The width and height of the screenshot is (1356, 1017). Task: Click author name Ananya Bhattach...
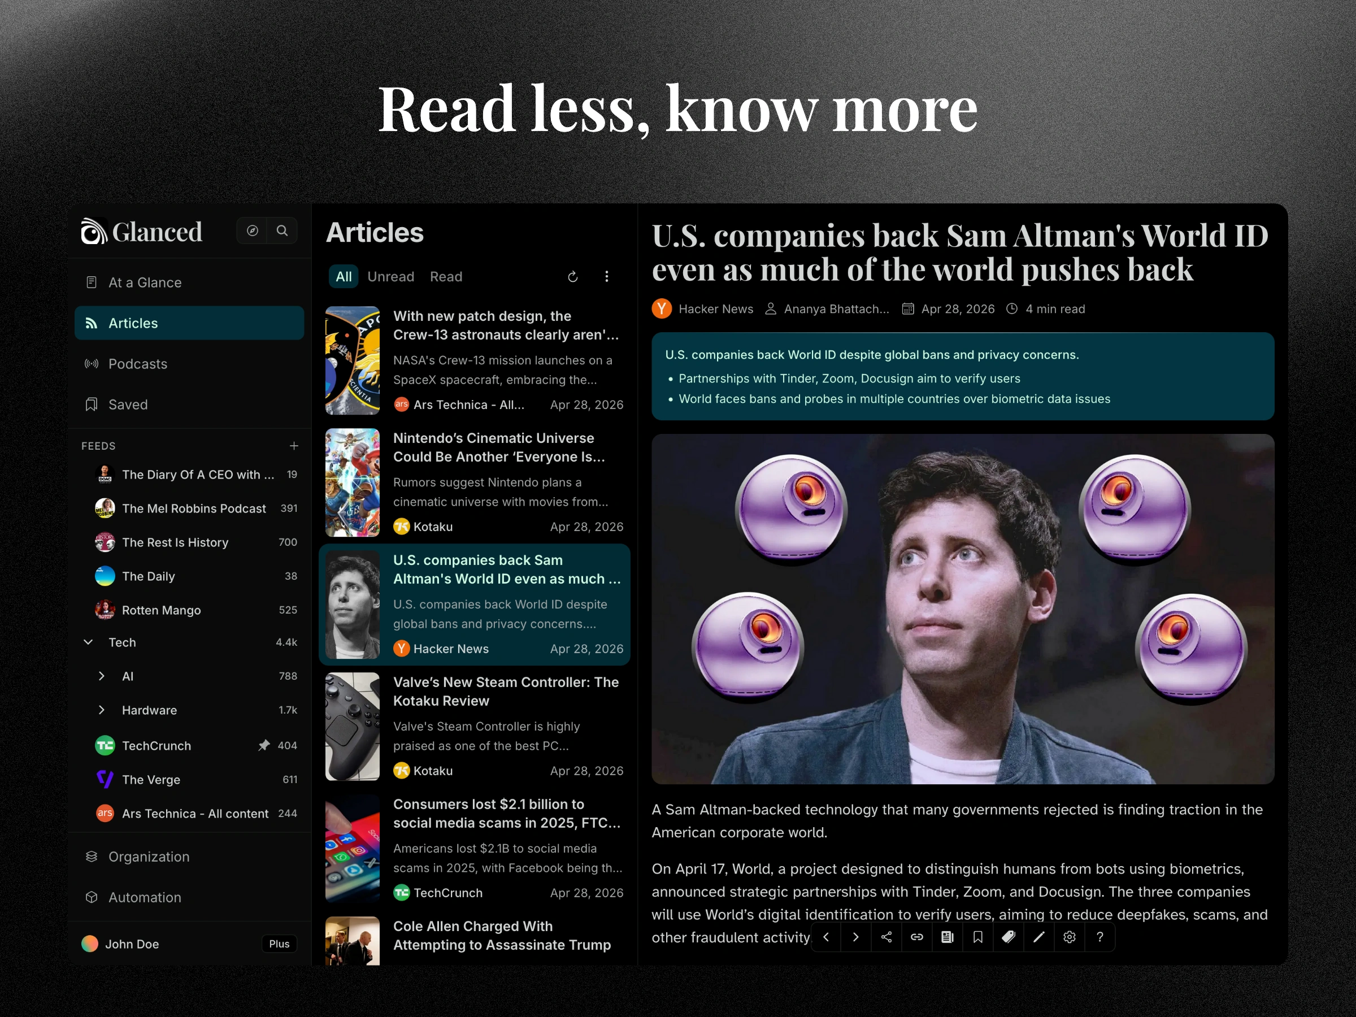pos(836,309)
